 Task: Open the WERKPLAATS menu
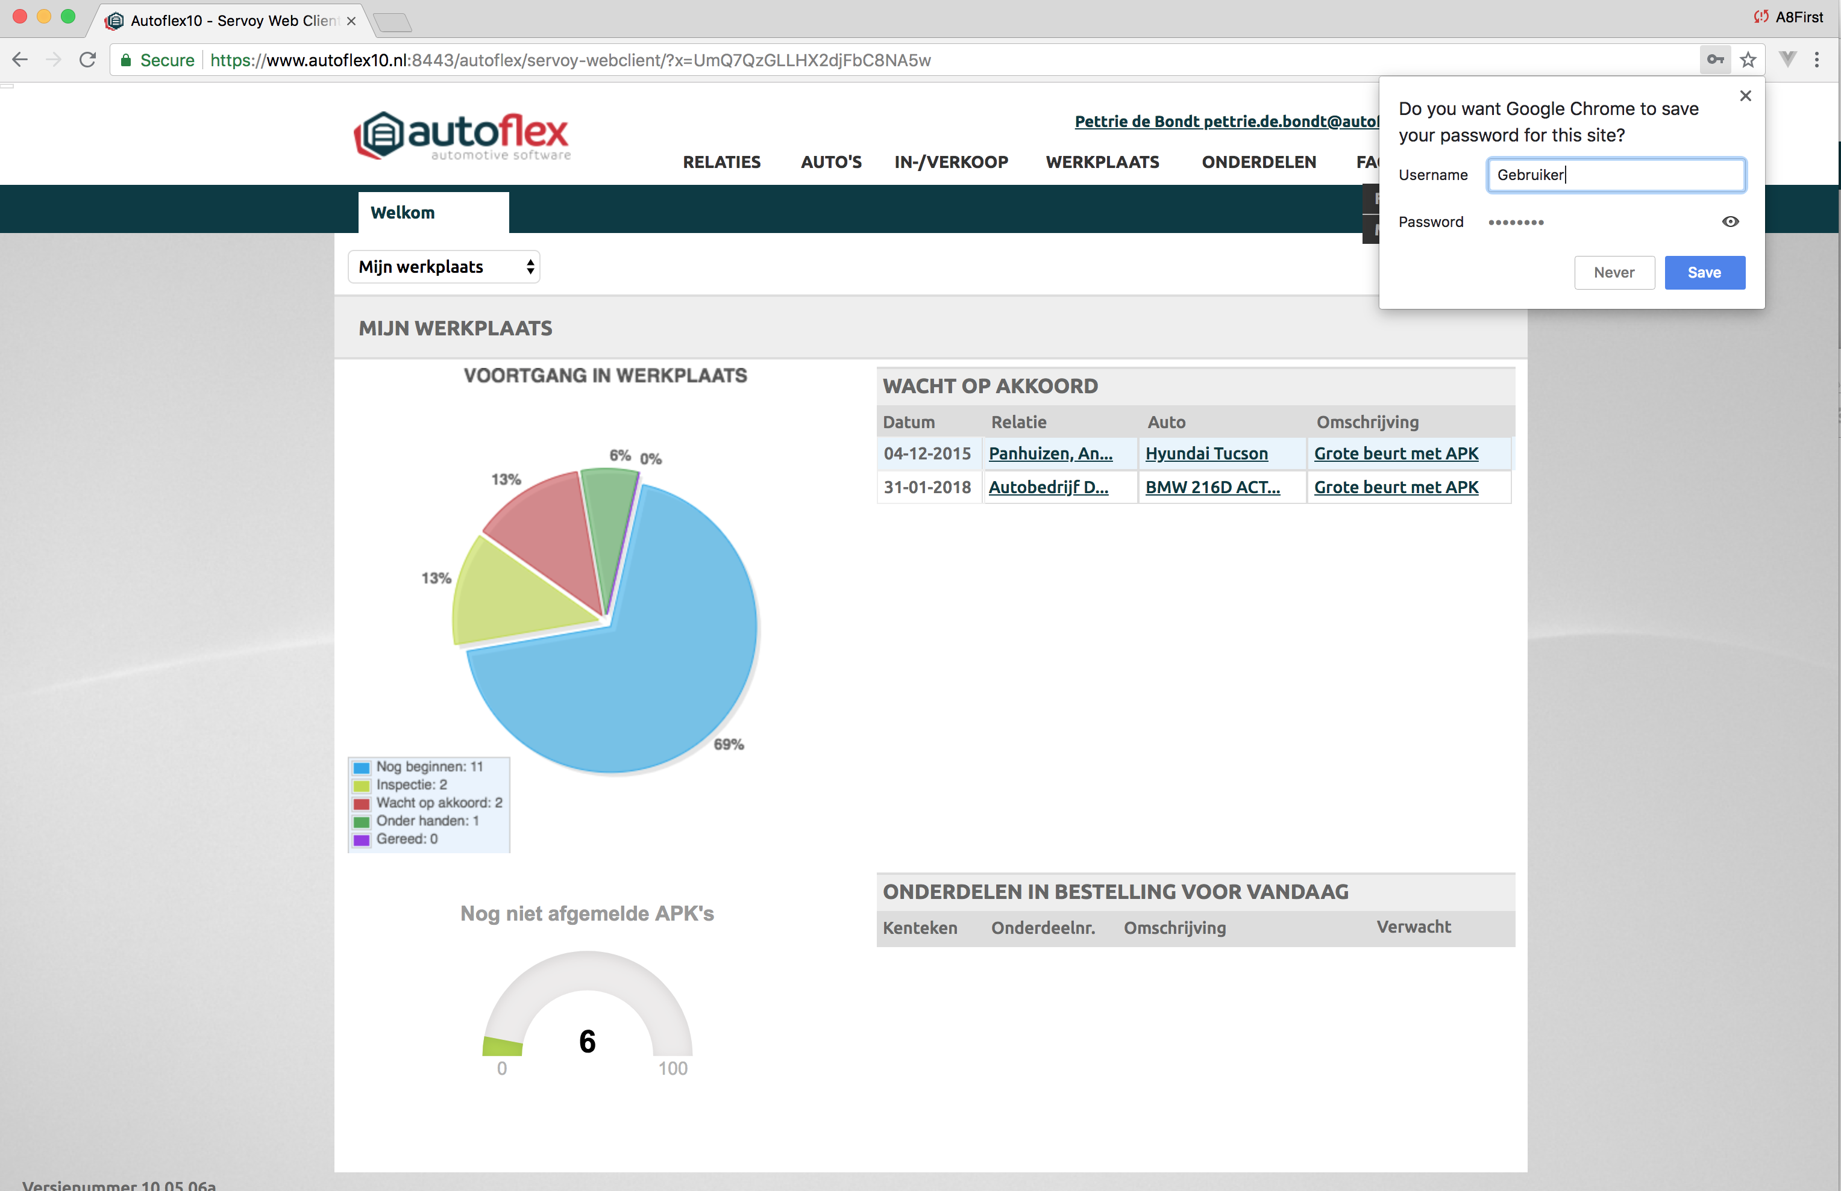[x=1102, y=163]
